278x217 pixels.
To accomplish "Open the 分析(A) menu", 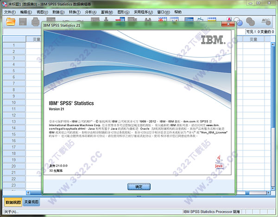I will 91,12.
